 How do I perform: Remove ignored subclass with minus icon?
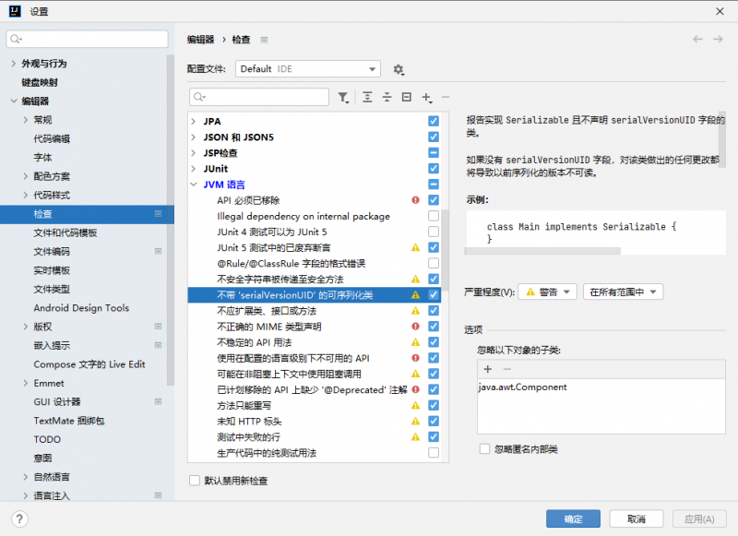506,369
